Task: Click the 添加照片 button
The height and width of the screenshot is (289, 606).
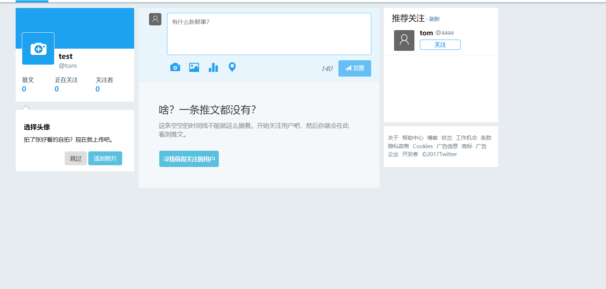Action: [x=105, y=158]
